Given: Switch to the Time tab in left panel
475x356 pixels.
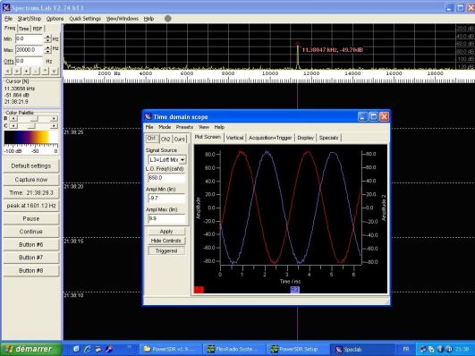Looking at the screenshot, I should click(23, 29).
